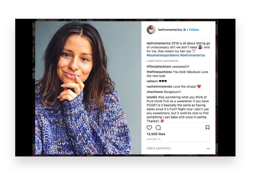Click leefromamerica profile avatar

pos(151,29)
